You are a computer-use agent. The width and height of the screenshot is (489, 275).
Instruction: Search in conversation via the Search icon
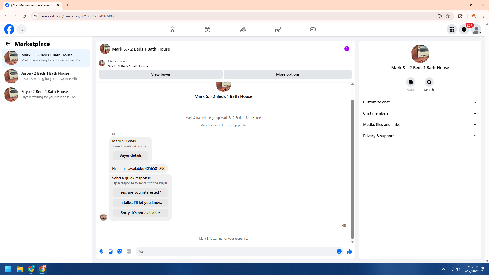point(429,82)
